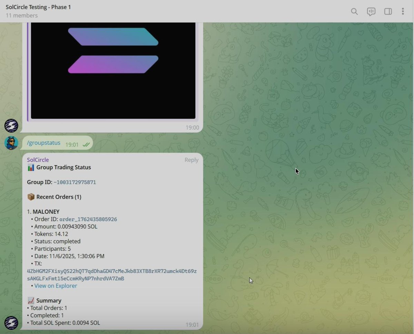Click the Group Trading Status heading

[63, 167]
